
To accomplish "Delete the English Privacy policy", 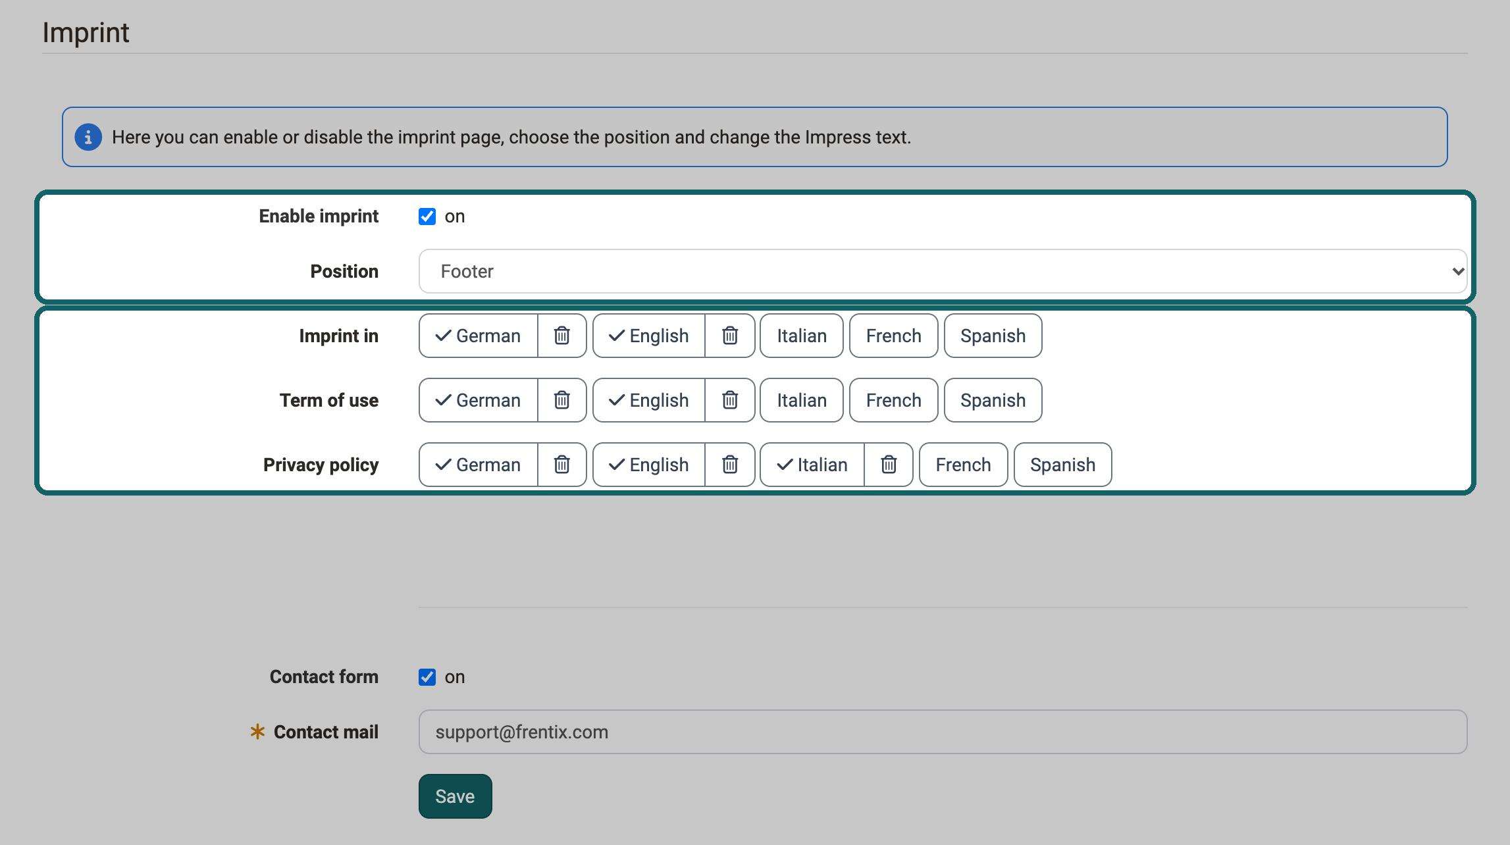I will 729,465.
